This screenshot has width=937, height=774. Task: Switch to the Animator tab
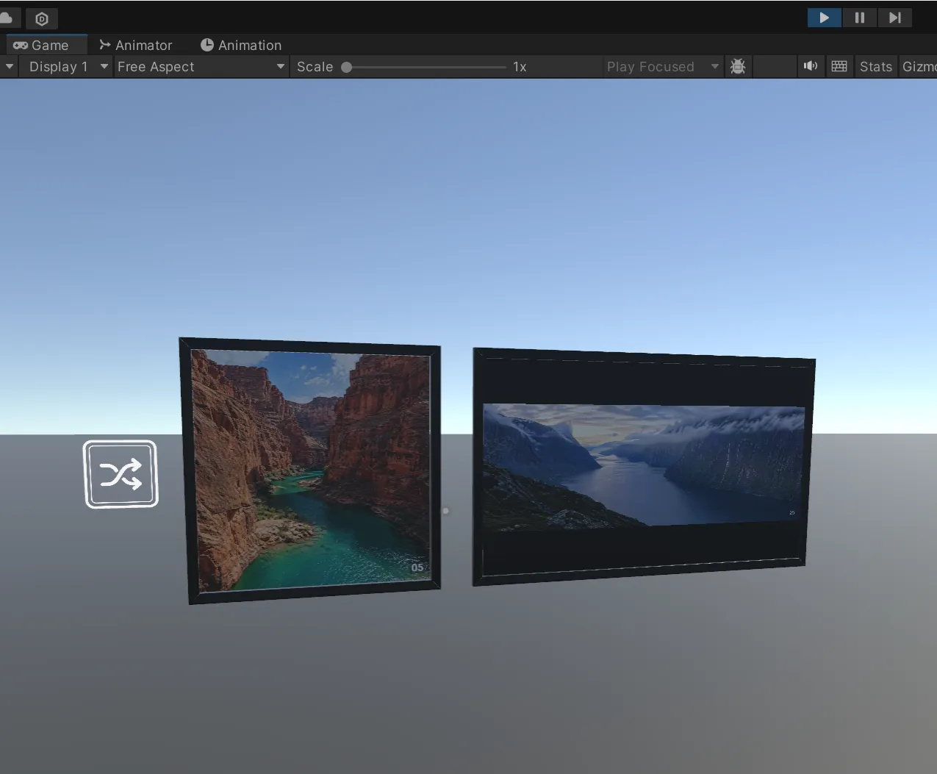tap(136, 45)
